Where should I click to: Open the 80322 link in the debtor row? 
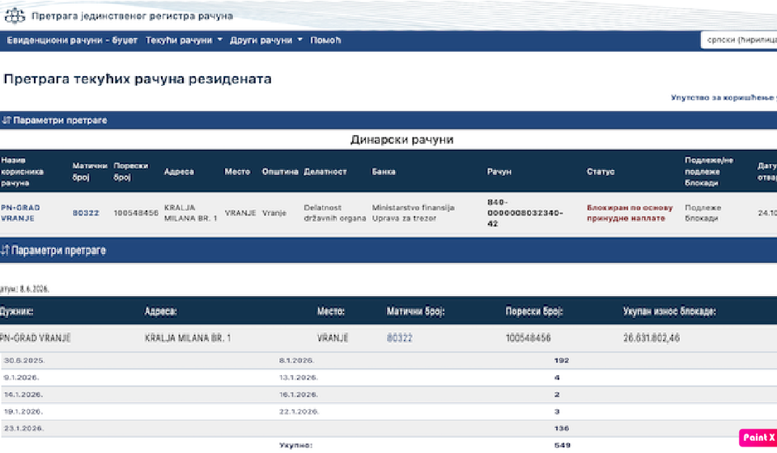(399, 338)
